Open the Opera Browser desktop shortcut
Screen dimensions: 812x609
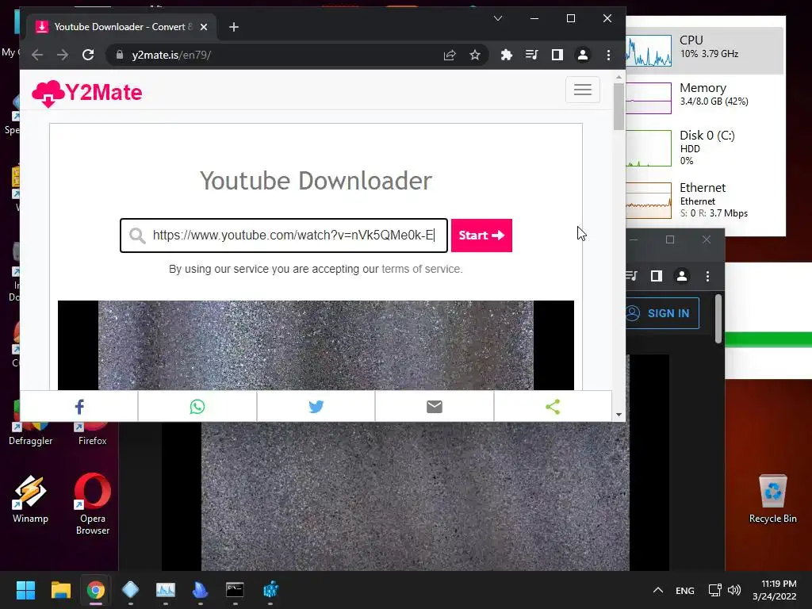click(93, 504)
